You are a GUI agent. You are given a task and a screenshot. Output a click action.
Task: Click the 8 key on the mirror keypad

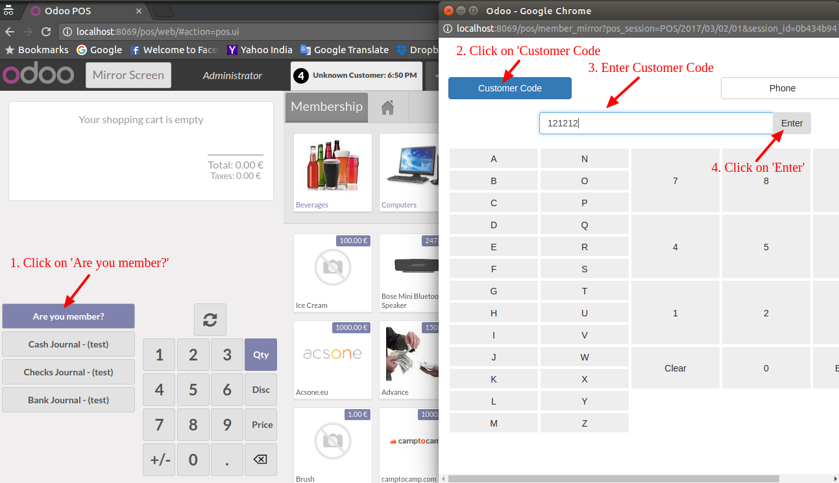click(766, 181)
